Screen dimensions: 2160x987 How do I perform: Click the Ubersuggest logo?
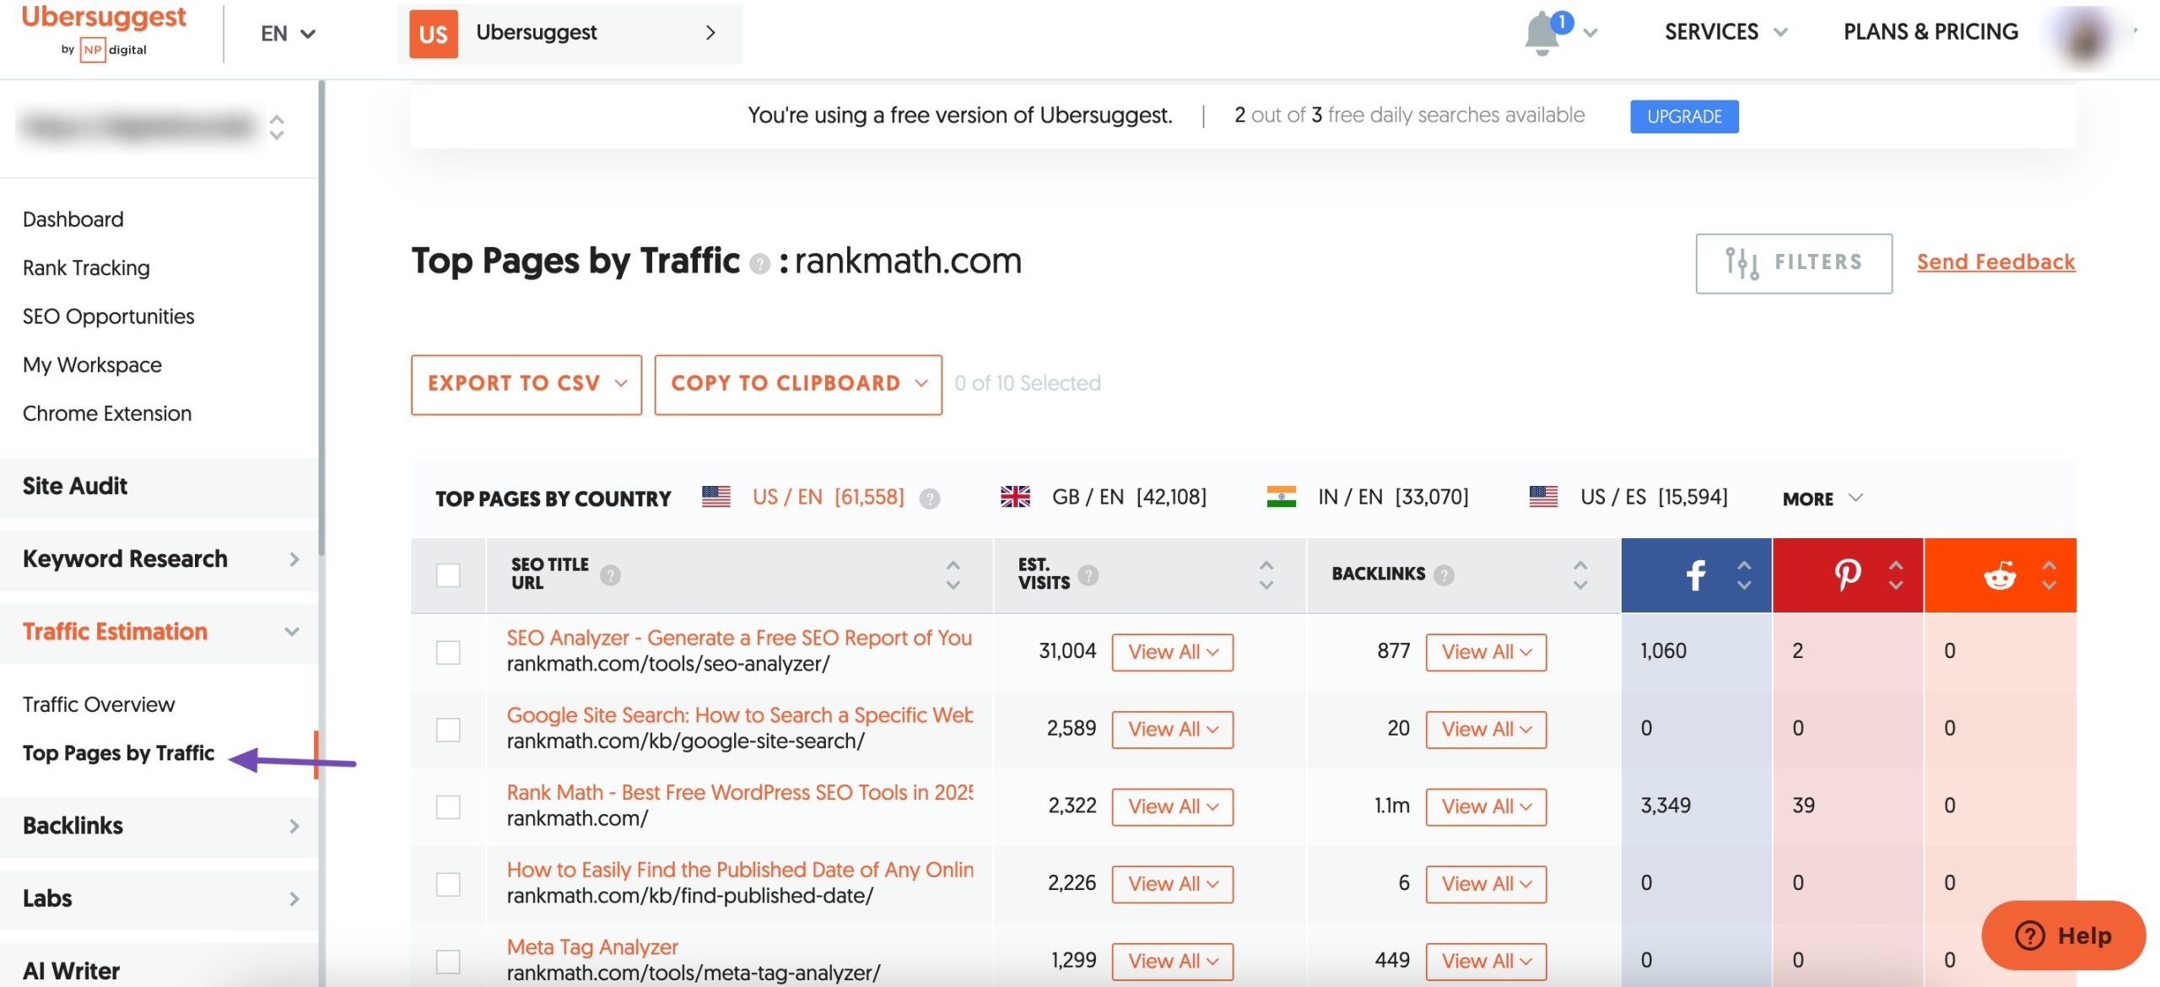click(x=105, y=32)
